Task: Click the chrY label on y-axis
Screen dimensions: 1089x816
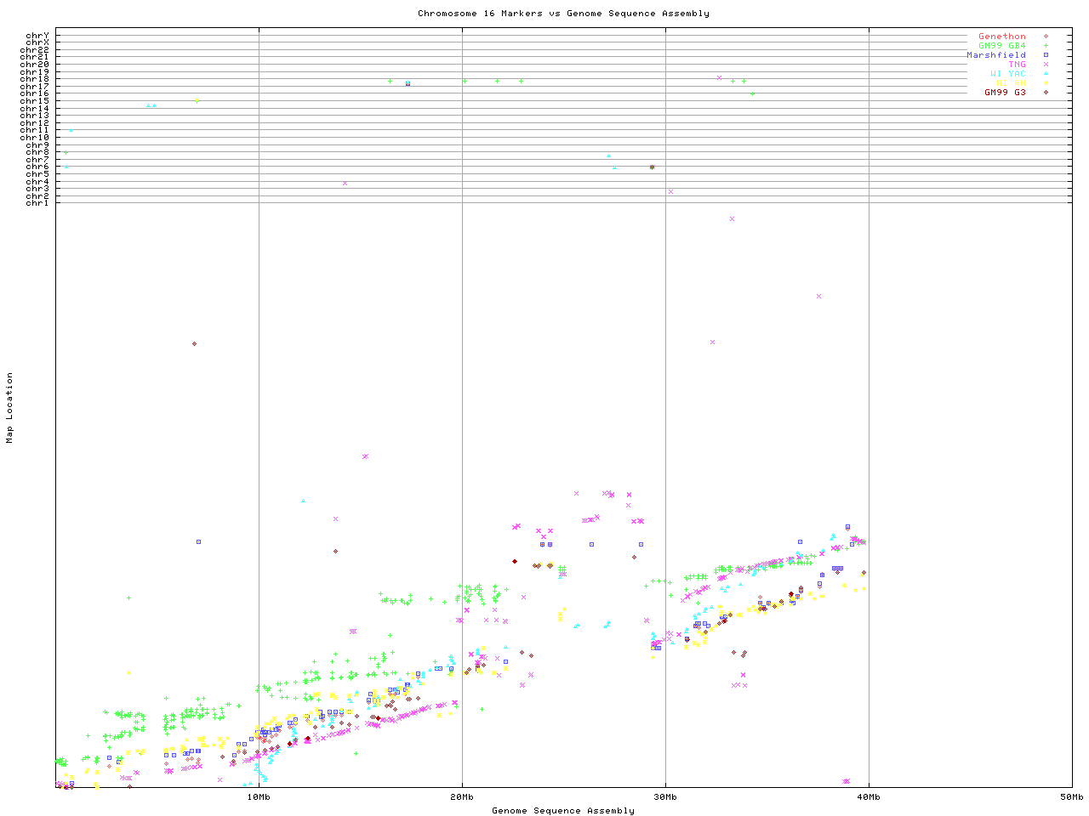Action: point(37,36)
